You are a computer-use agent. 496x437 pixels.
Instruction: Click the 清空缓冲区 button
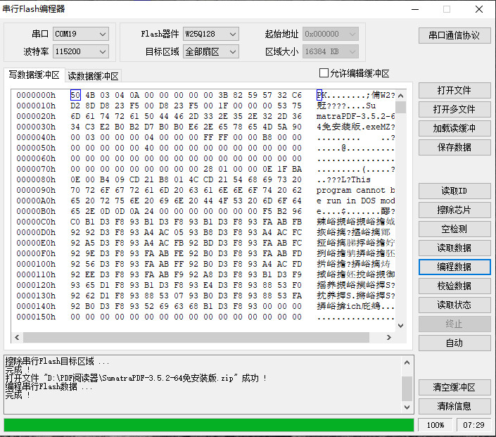[x=454, y=387]
